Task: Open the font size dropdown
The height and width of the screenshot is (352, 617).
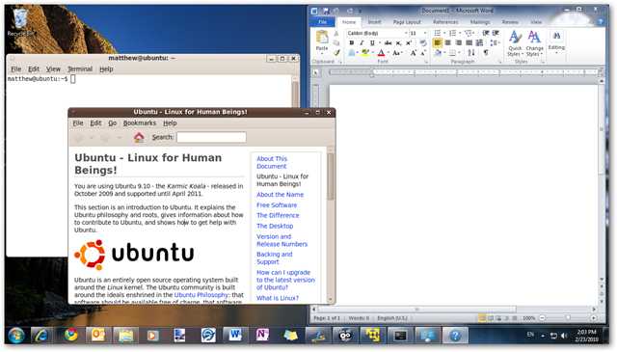Action: [x=425, y=33]
